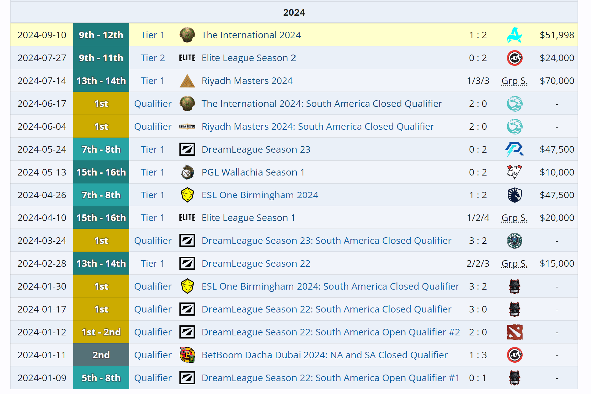The width and height of the screenshot is (591, 394).
Task: Click opponent logo in DreamLeague Season 23 row
Action: pyautogui.click(x=514, y=149)
